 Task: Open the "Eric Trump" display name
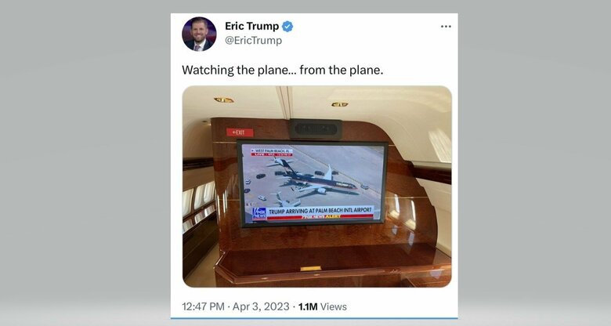tap(251, 27)
